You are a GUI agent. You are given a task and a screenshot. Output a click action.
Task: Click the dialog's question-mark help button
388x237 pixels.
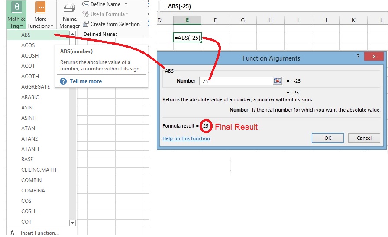pyautogui.click(x=358, y=56)
